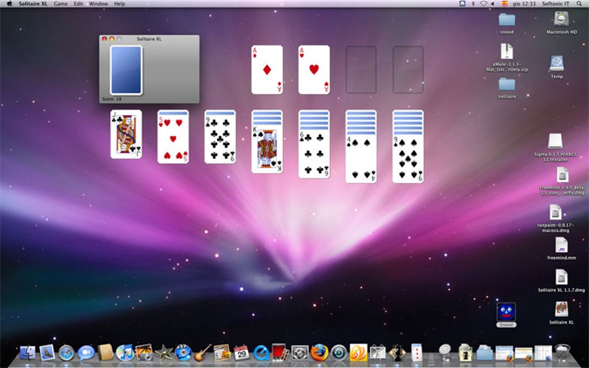Launch Firefox from the Dock
589x368 pixels.
(319, 353)
